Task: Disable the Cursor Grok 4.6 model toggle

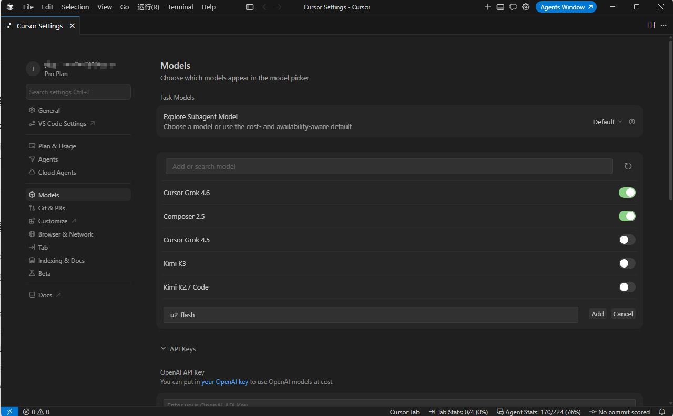Action: point(627,193)
